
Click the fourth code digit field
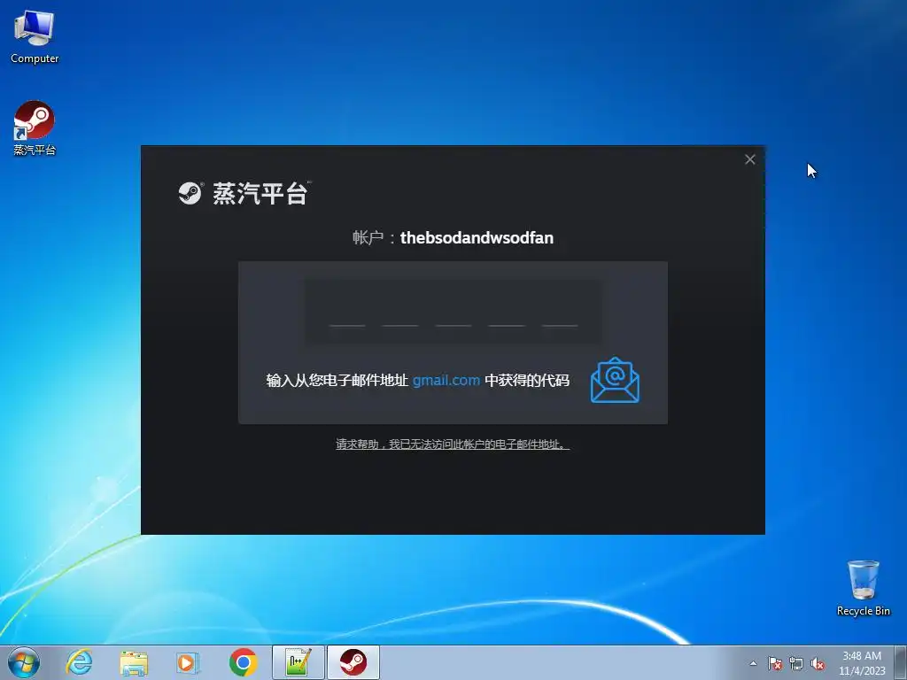click(x=507, y=313)
